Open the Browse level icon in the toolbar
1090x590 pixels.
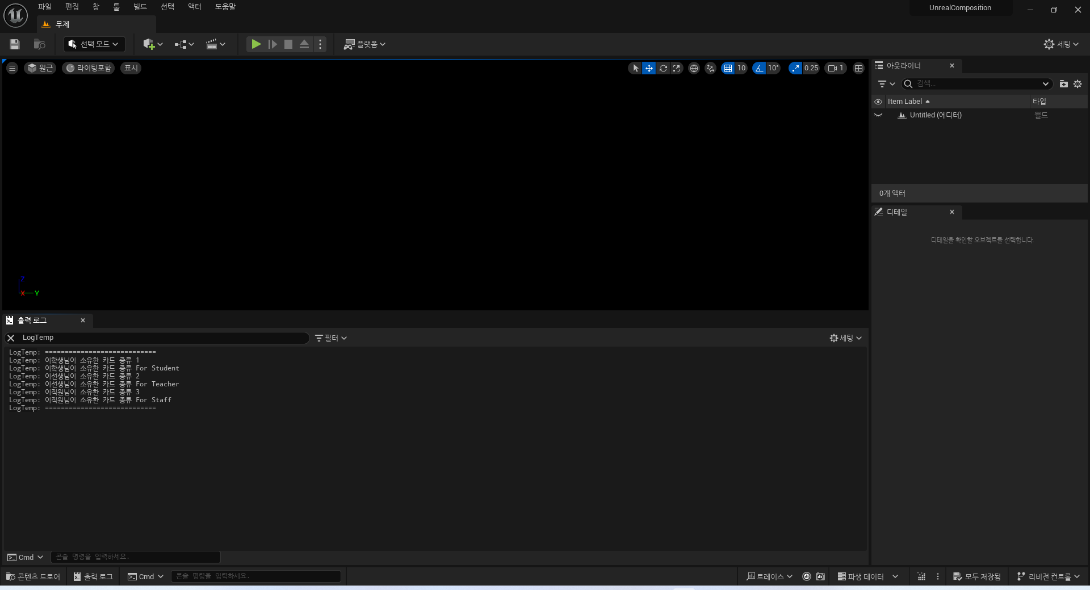tap(39, 44)
